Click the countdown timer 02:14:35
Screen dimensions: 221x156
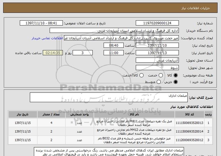(x=53, y=53)
